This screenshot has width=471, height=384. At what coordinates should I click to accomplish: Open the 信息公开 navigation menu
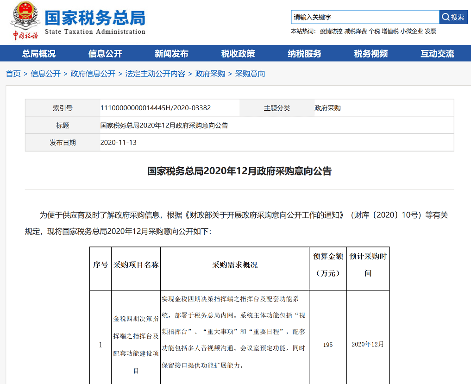(x=105, y=54)
